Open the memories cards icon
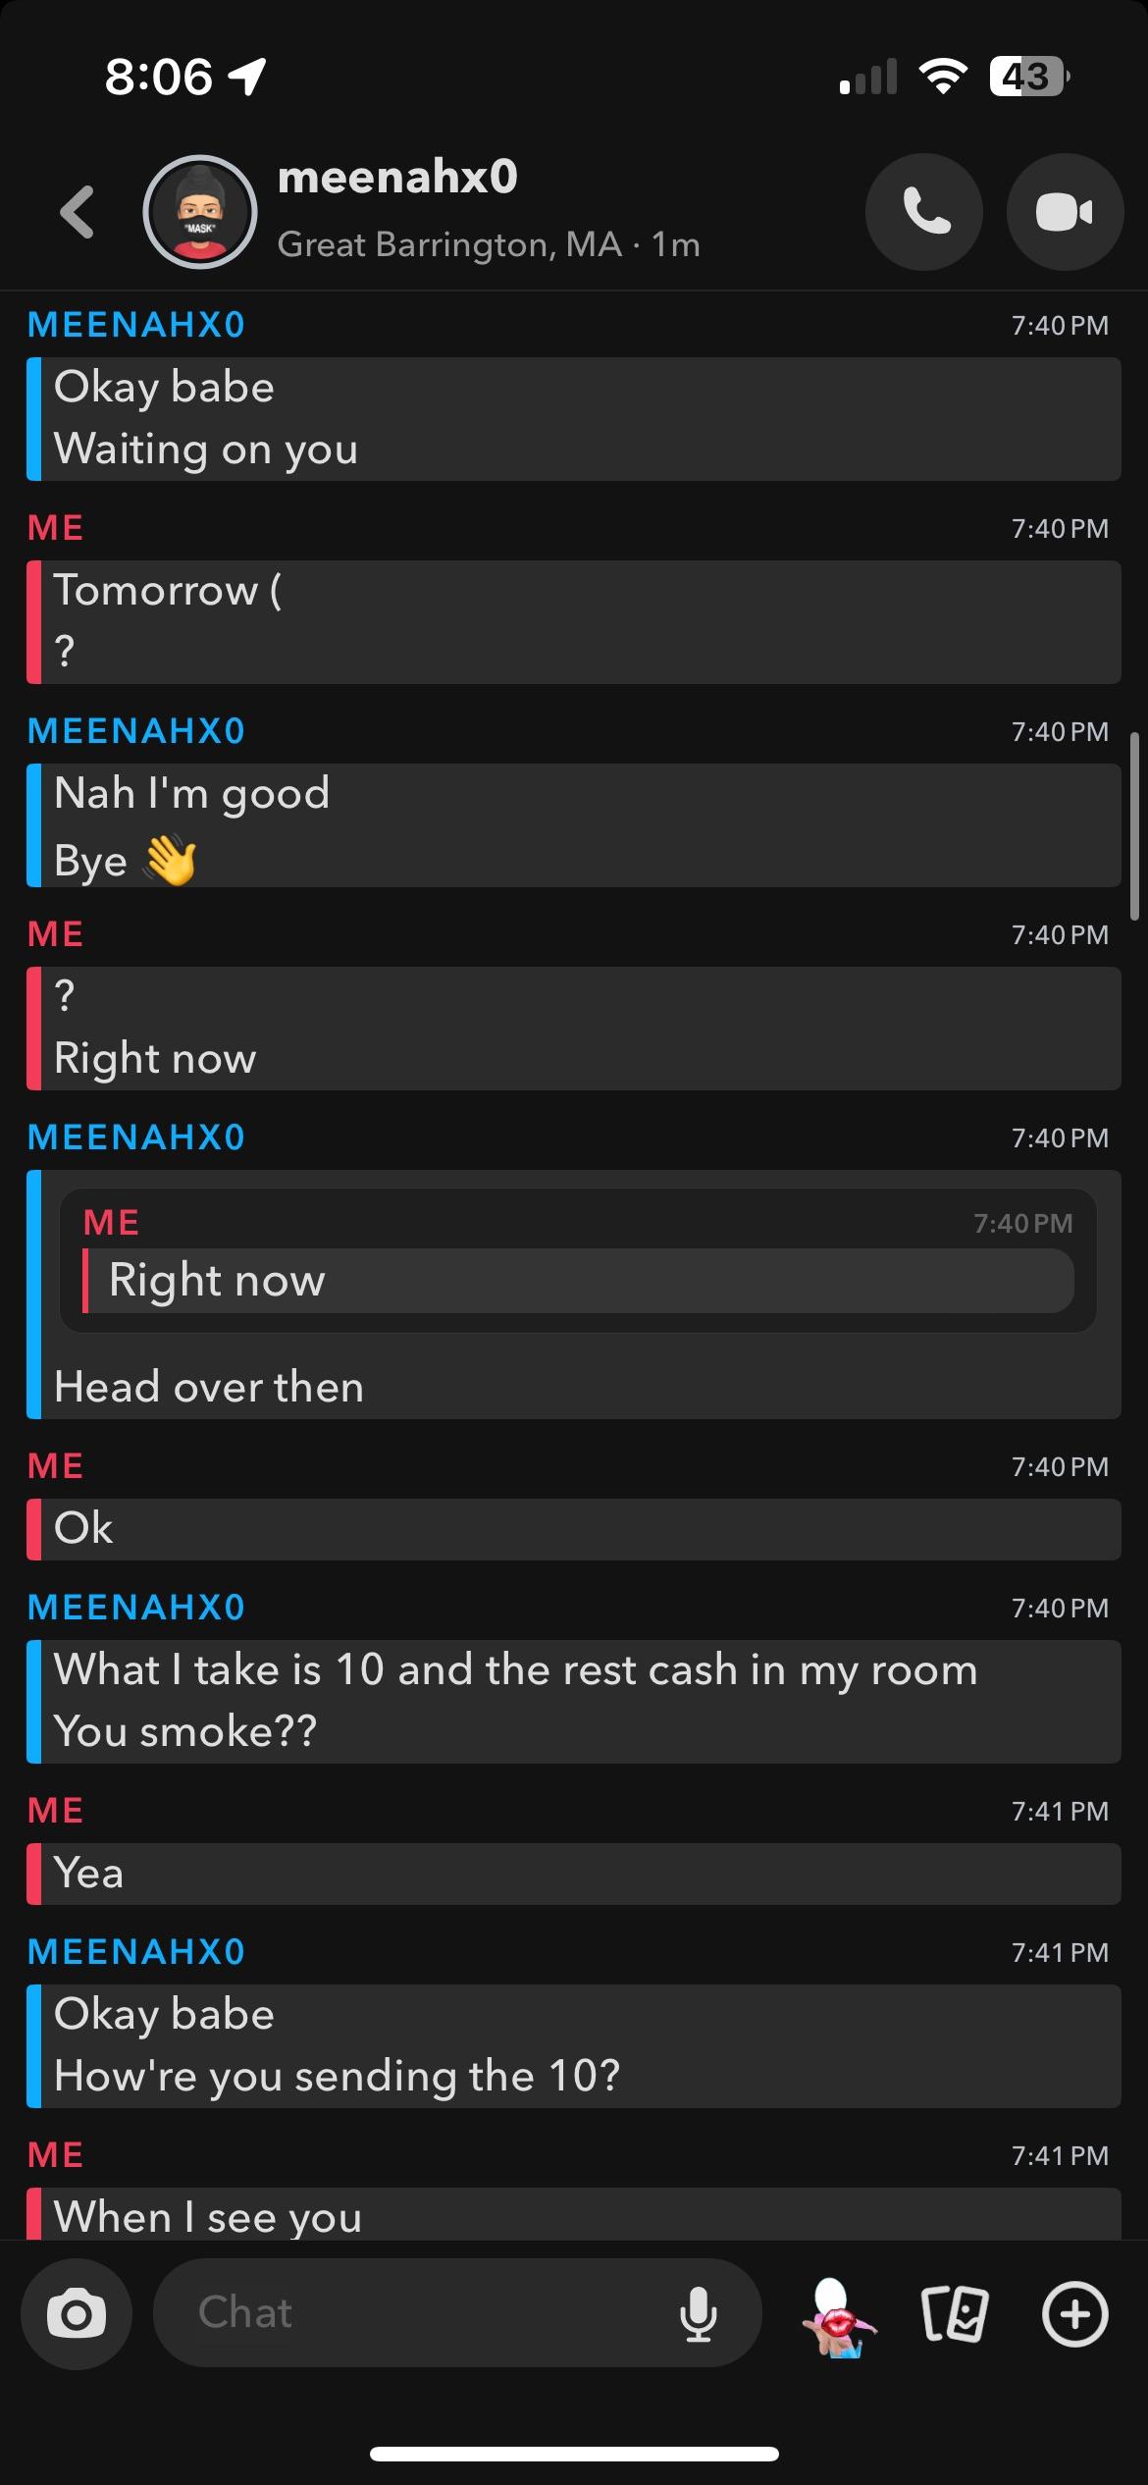1148x2485 pixels. [x=955, y=2314]
